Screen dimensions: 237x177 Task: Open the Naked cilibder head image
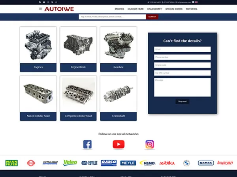[x=38, y=94]
